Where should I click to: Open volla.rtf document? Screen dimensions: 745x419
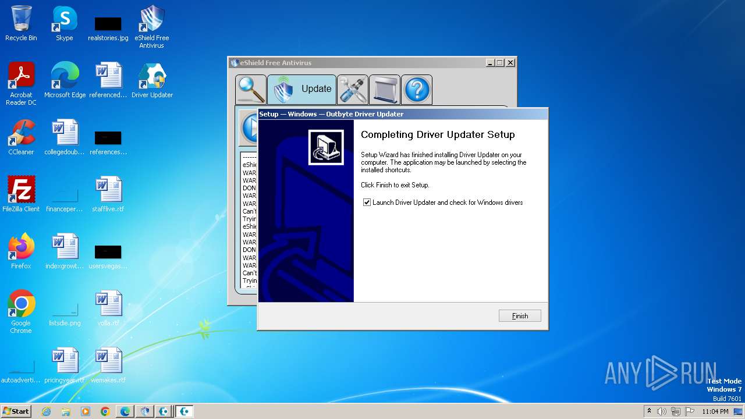(108, 308)
